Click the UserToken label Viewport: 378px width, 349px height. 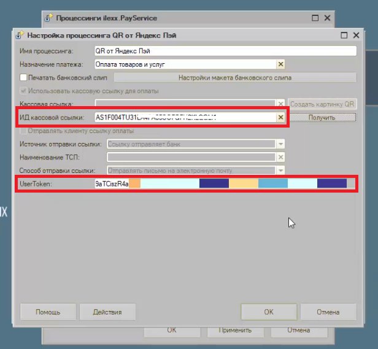click(36, 184)
